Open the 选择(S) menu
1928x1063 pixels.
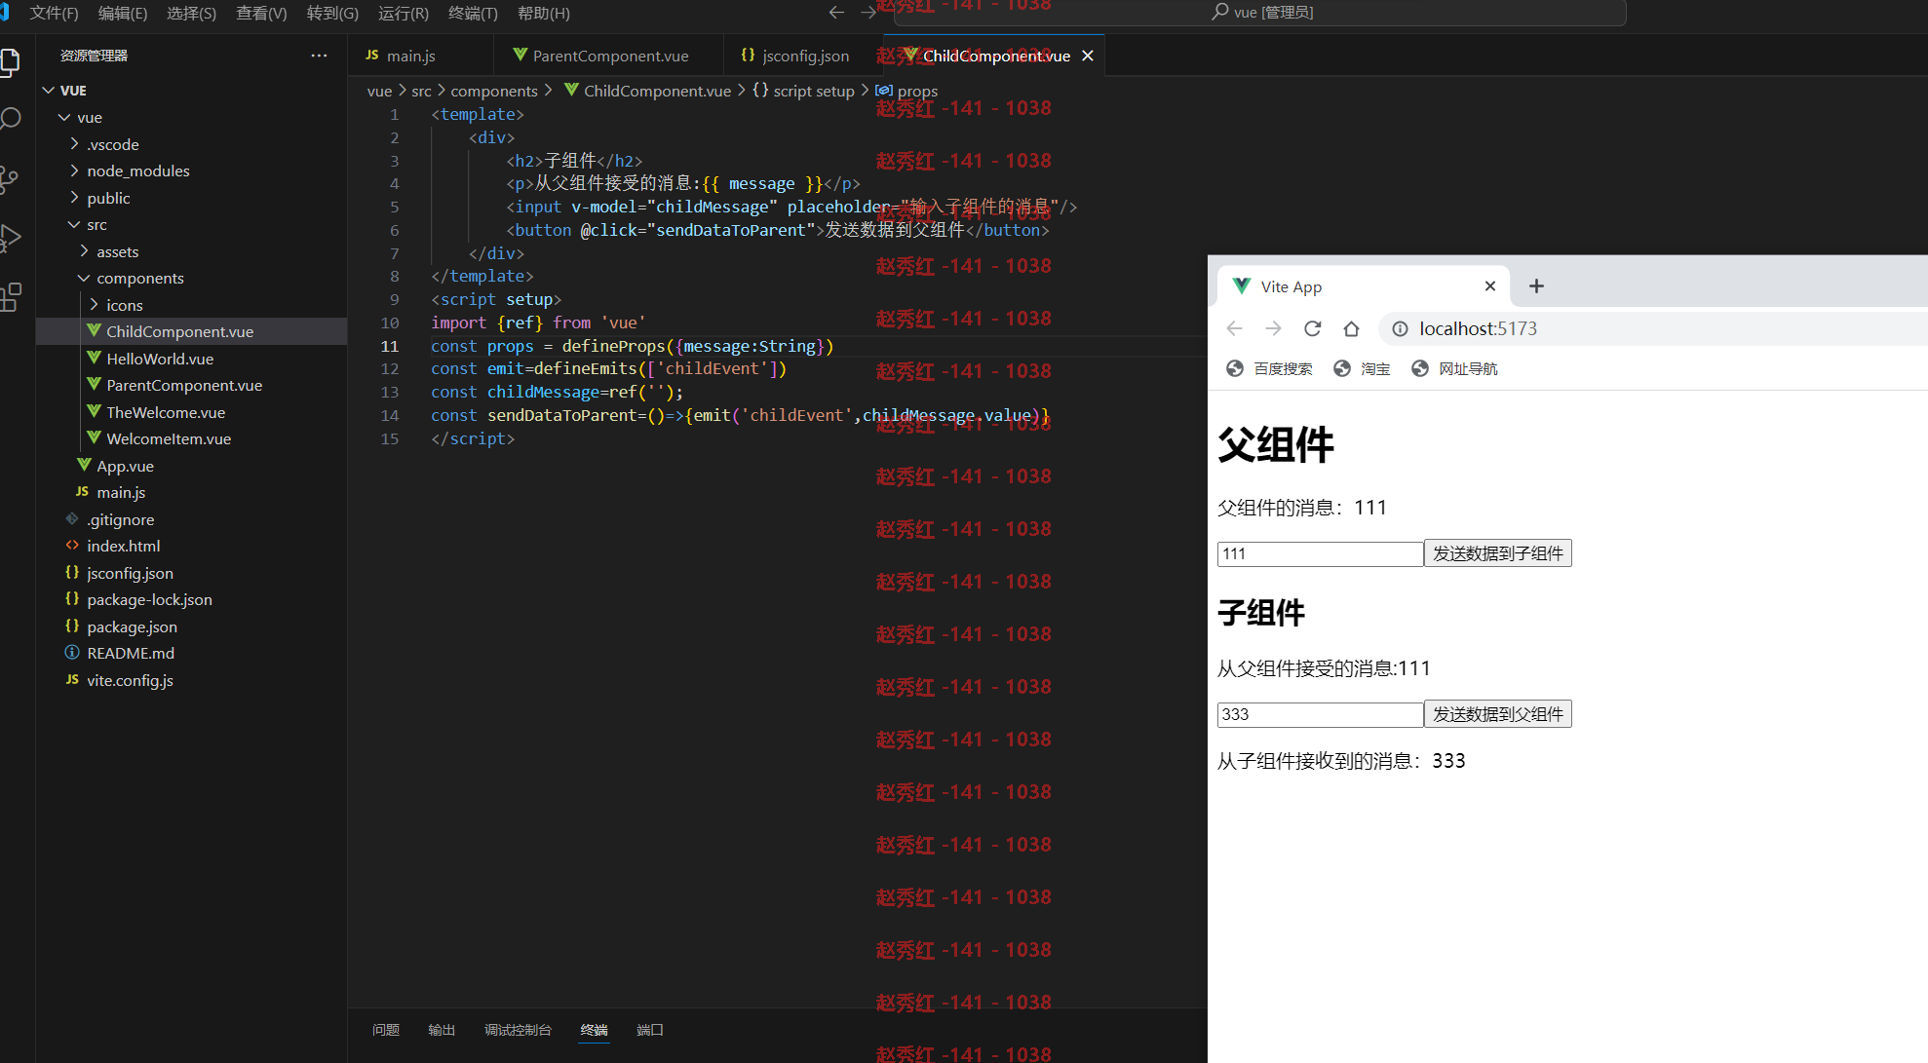(191, 13)
